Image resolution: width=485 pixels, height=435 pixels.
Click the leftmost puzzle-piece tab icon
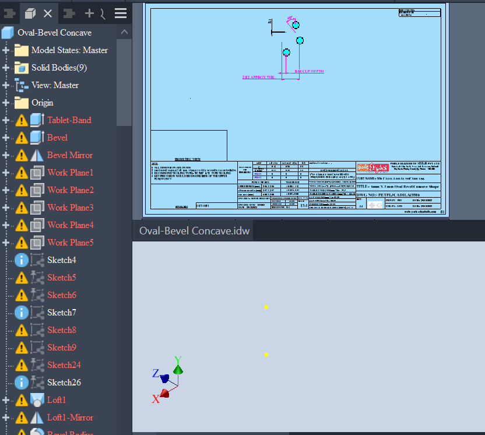pyautogui.click(x=9, y=13)
